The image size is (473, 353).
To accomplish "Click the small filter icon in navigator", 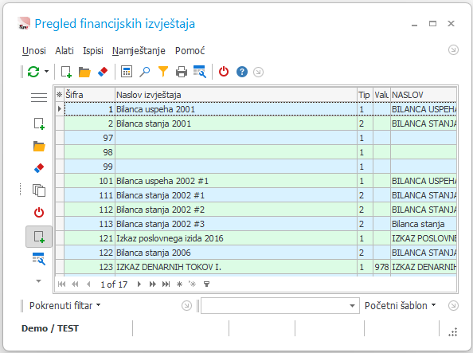I will point(206,284).
